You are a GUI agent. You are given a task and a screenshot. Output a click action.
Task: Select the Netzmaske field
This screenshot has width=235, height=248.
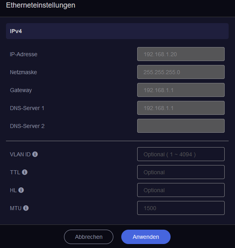pyautogui.click(x=181, y=72)
